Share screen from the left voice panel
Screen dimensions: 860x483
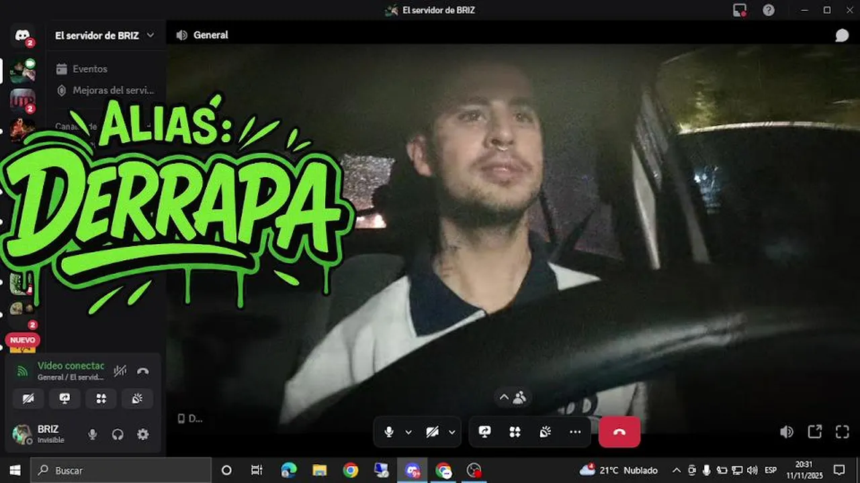coord(64,398)
